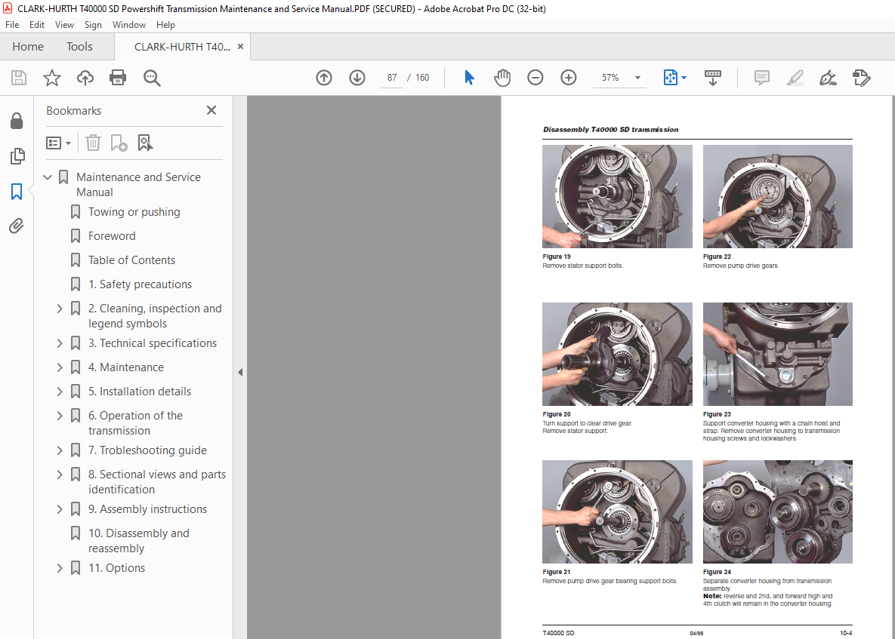Expand 6. Operation of the transmission
This screenshot has width=895, height=639.
[x=60, y=416]
